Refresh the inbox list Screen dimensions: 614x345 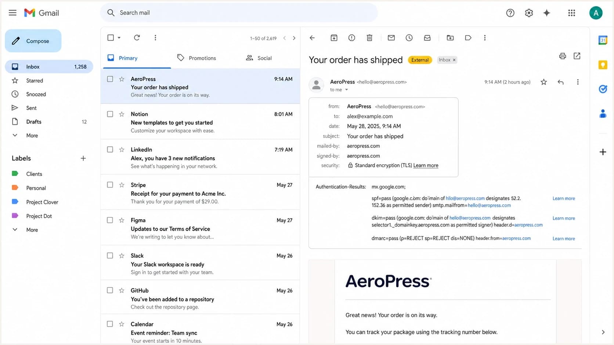tap(137, 38)
